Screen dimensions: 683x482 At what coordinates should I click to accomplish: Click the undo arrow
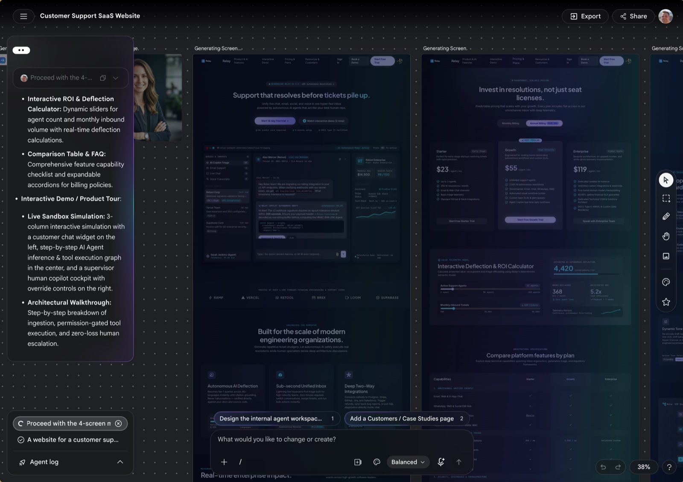[603, 467]
